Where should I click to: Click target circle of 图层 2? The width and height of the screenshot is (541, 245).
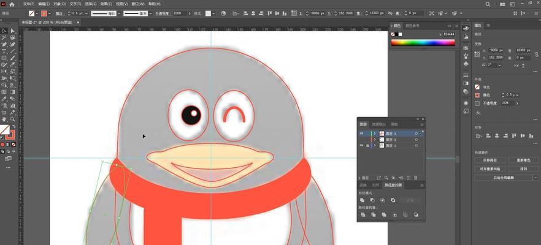click(x=416, y=140)
